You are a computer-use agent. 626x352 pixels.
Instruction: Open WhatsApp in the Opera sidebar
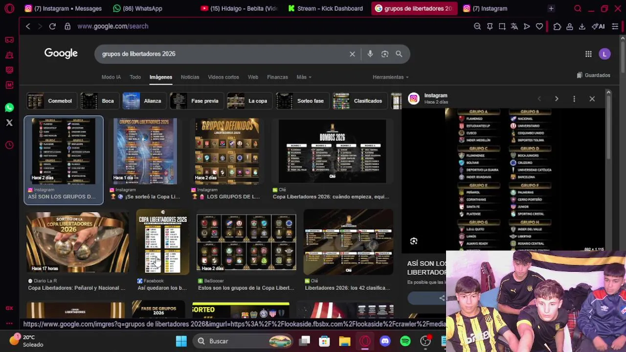coord(9,108)
